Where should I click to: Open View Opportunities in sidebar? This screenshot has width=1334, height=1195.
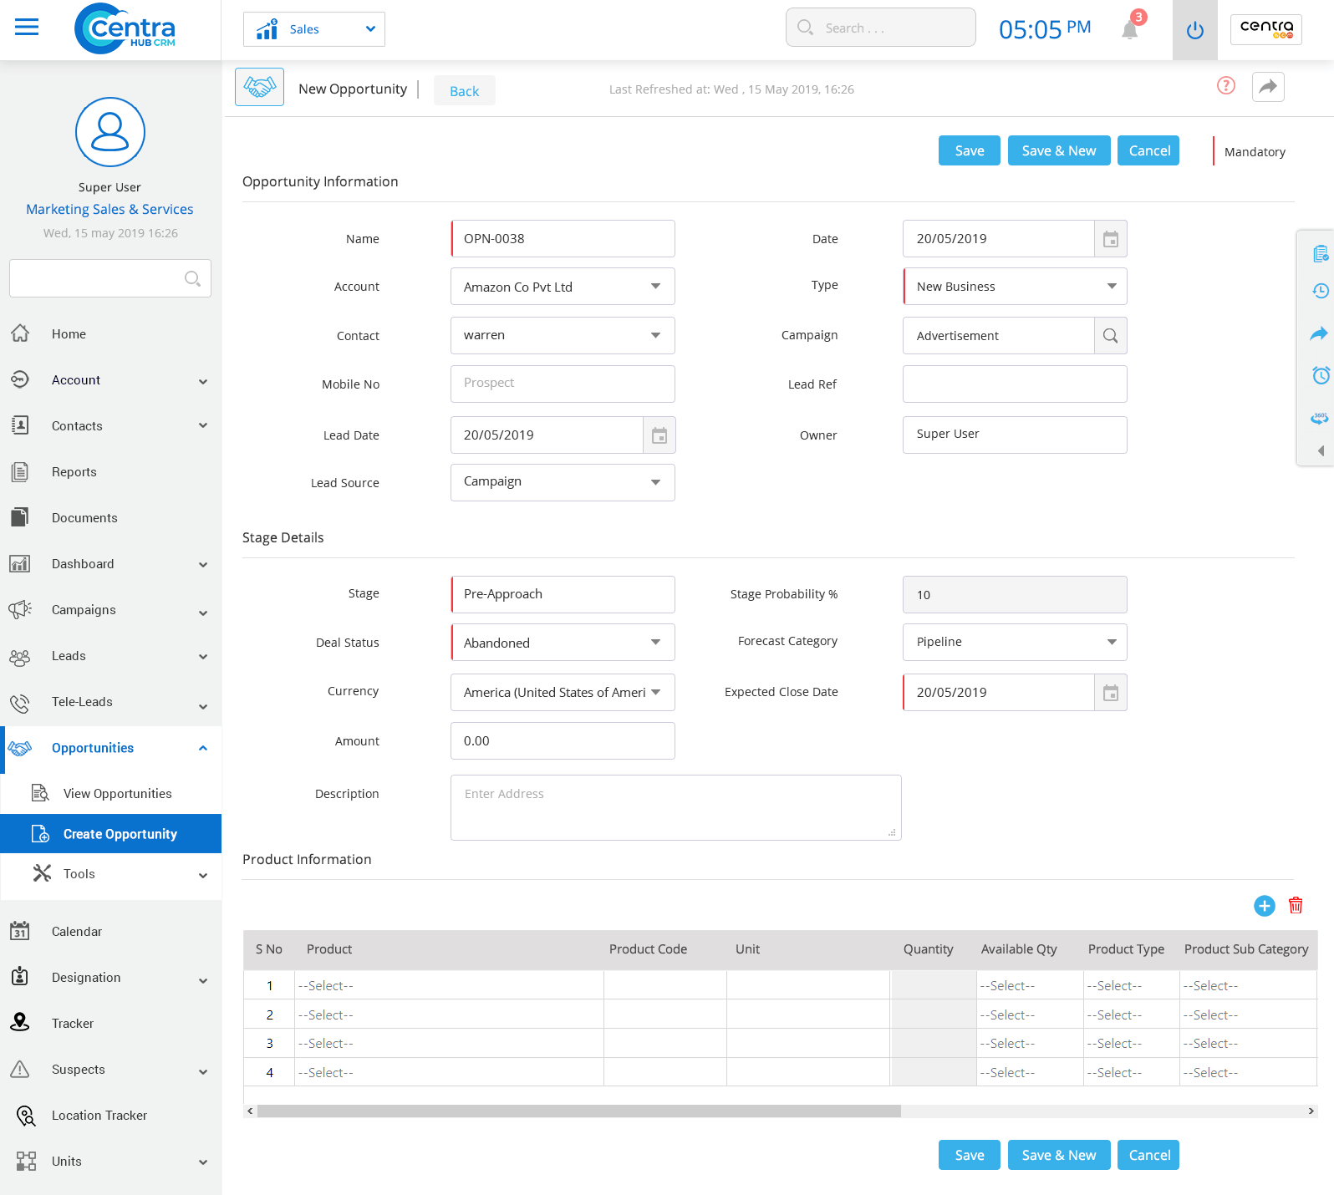[117, 794]
